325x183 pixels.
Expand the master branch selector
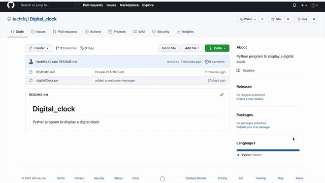(x=39, y=48)
